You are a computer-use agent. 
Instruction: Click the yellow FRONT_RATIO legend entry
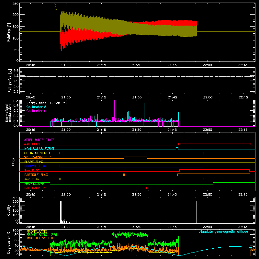pyautogui.click(x=37, y=231)
